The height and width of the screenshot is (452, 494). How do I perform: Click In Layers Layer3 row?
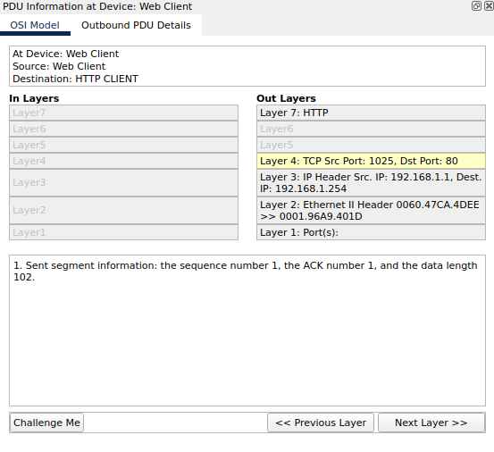point(123,183)
